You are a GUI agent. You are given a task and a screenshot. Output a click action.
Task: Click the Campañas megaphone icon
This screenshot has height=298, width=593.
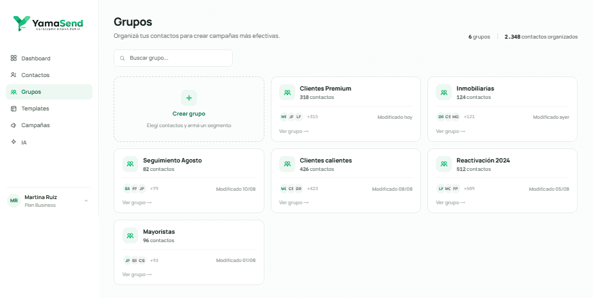pos(13,125)
